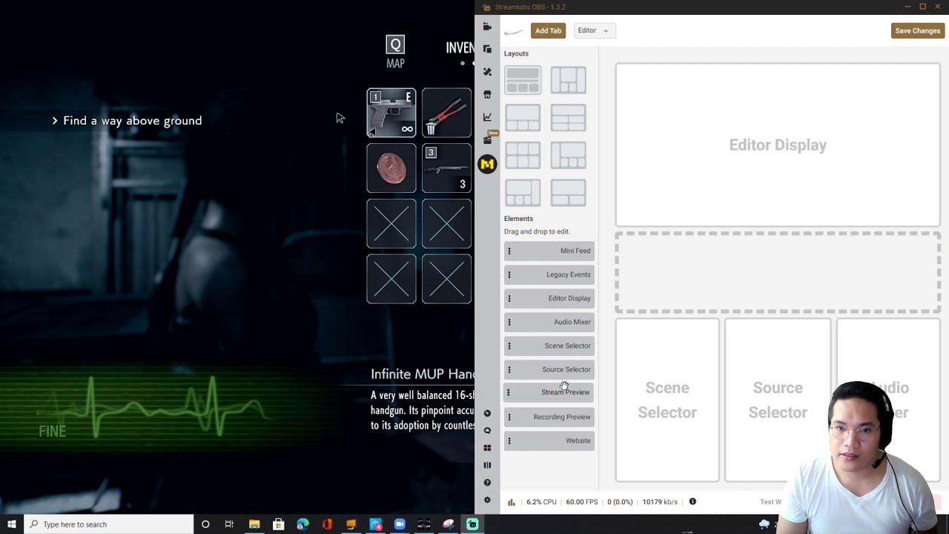Image resolution: width=949 pixels, height=534 pixels.
Task: Select the shotgun slot in the game inventory
Action: pos(446,168)
